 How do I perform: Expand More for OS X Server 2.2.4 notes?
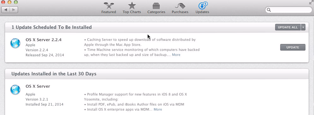click(176, 55)
